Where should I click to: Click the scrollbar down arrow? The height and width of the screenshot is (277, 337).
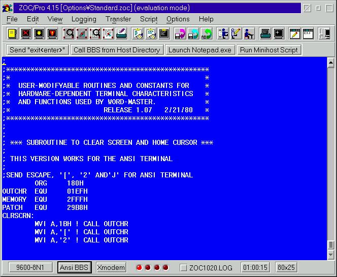coord(330,255)
